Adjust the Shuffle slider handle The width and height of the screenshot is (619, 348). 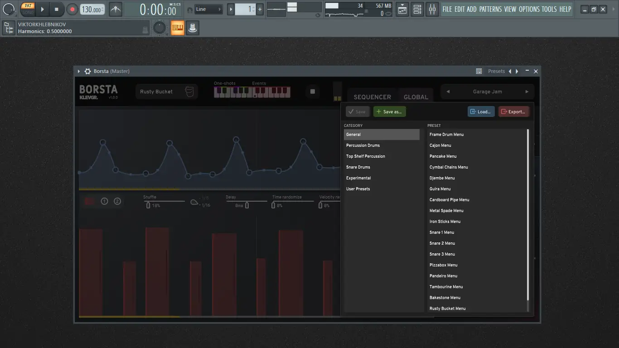point(148,205)
